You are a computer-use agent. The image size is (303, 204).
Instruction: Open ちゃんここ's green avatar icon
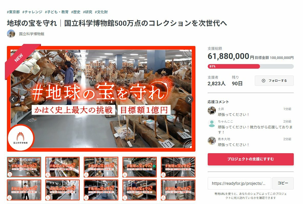(212, 124)
